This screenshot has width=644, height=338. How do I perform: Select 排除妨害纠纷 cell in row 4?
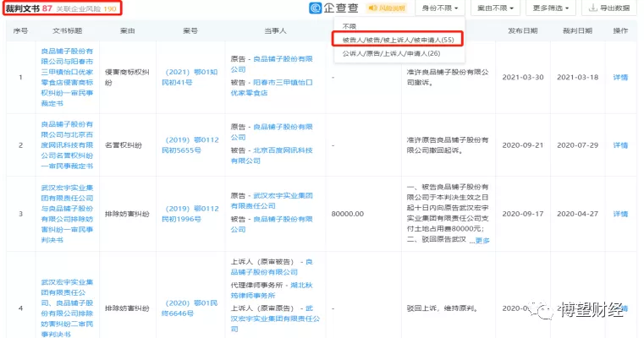(x=127, y=308)
